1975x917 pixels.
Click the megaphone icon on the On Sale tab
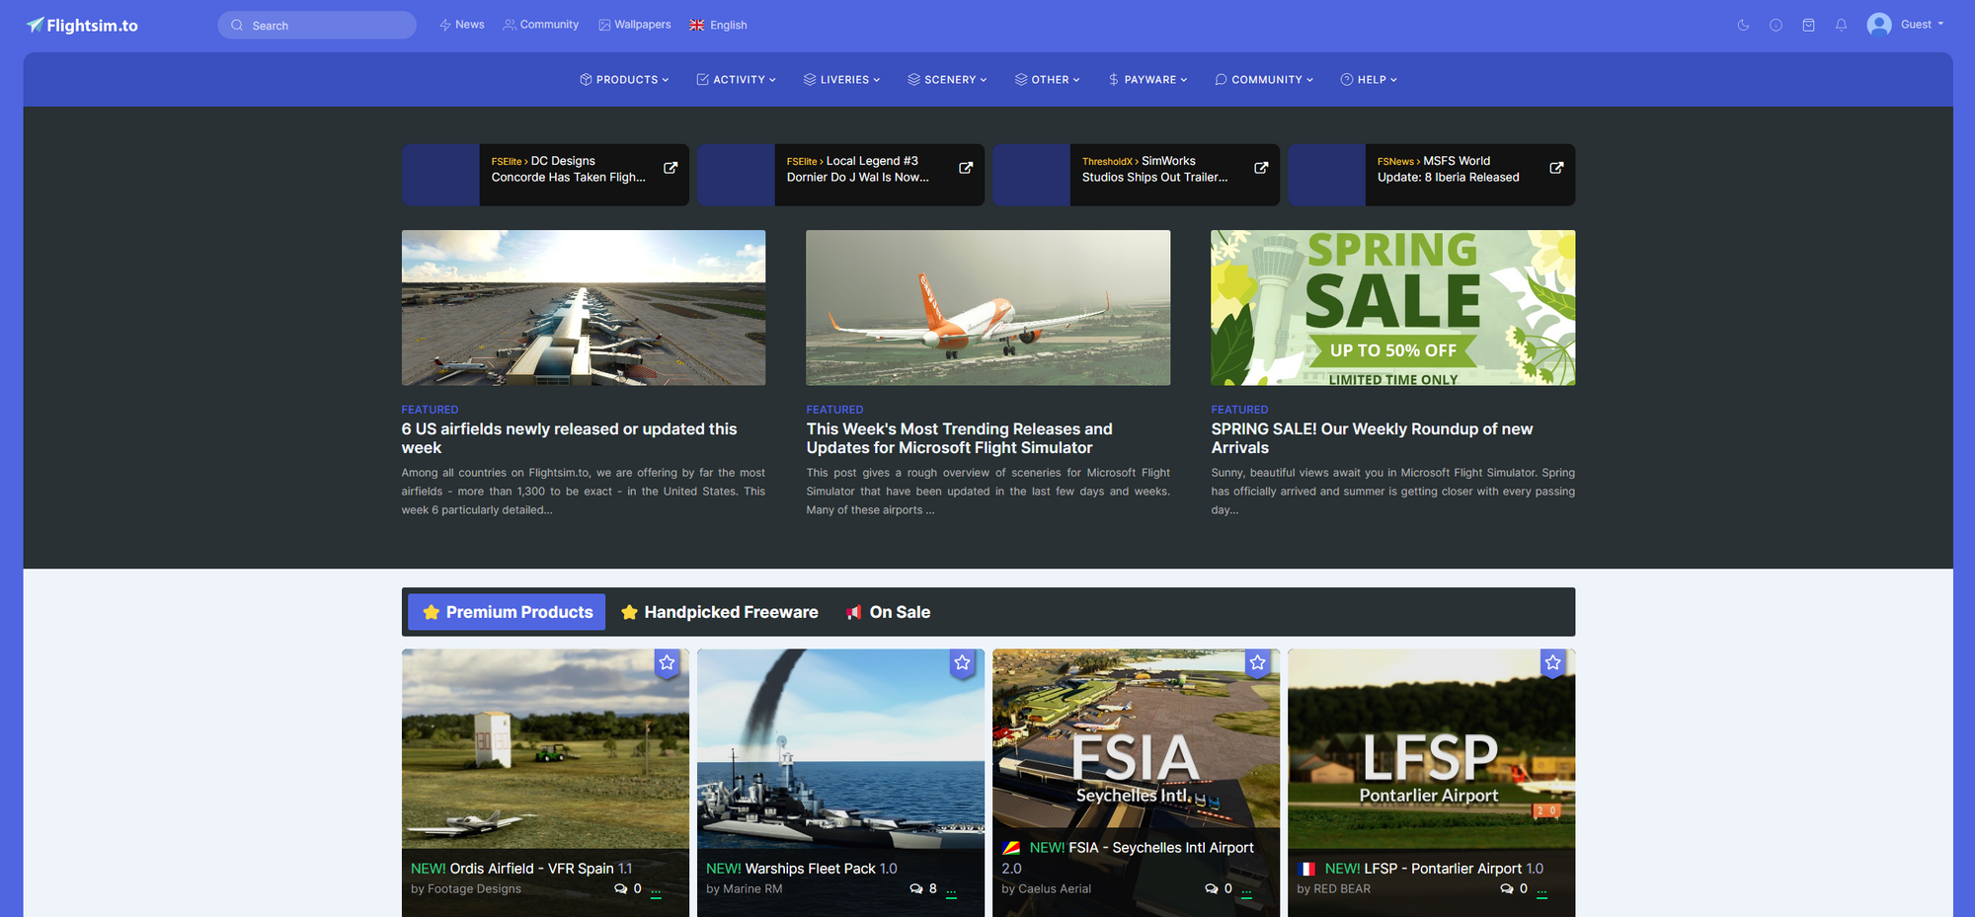point(854,612)
